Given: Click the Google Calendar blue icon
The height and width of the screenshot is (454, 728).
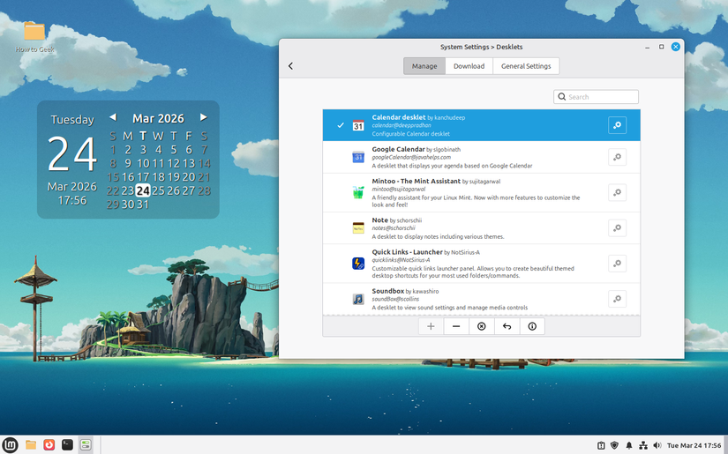Looking at the screenshot, I should [x=358, y=157].
